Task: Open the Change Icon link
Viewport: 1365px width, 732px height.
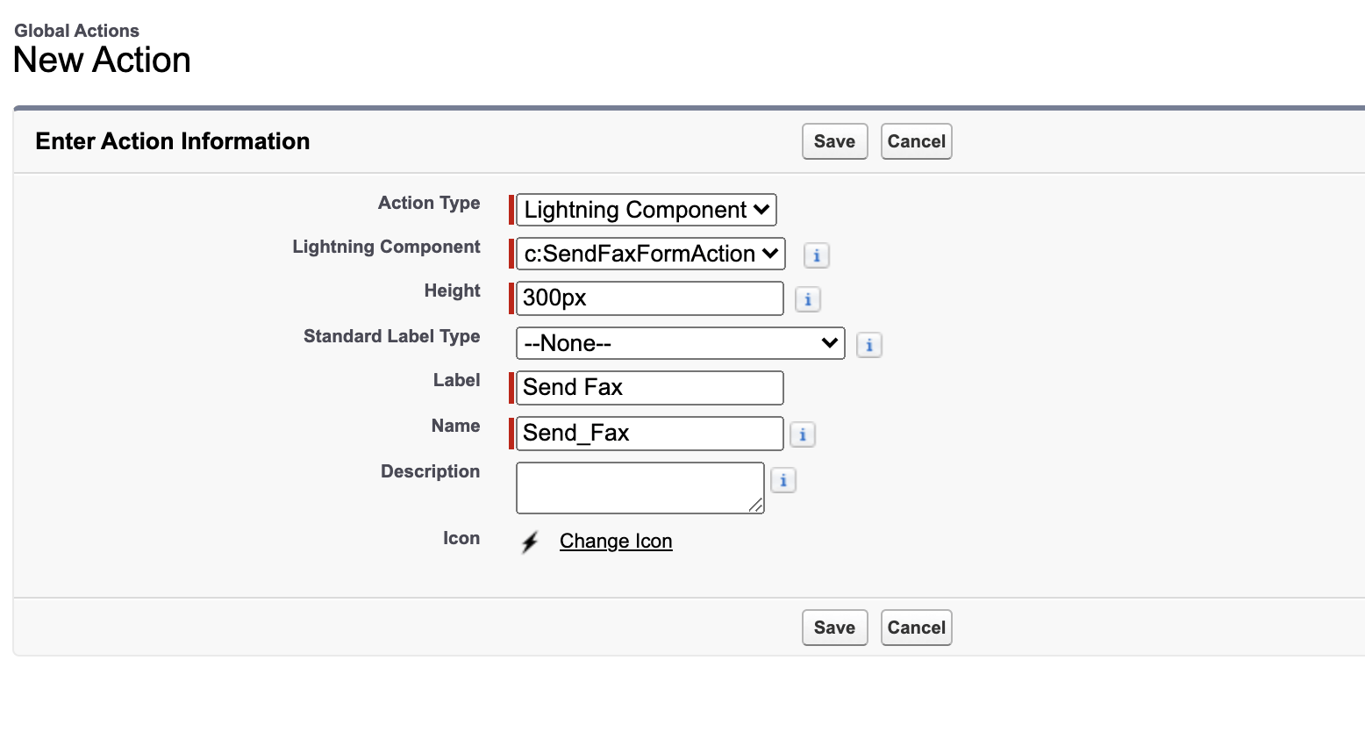Action: click(x=615, y=542)
